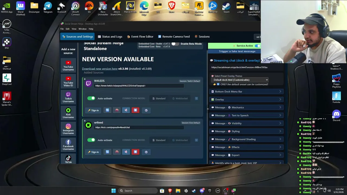Open the Fortnite desktop shortcut
The width and height of the screenshot is (347, 195).
coord(336,97)
